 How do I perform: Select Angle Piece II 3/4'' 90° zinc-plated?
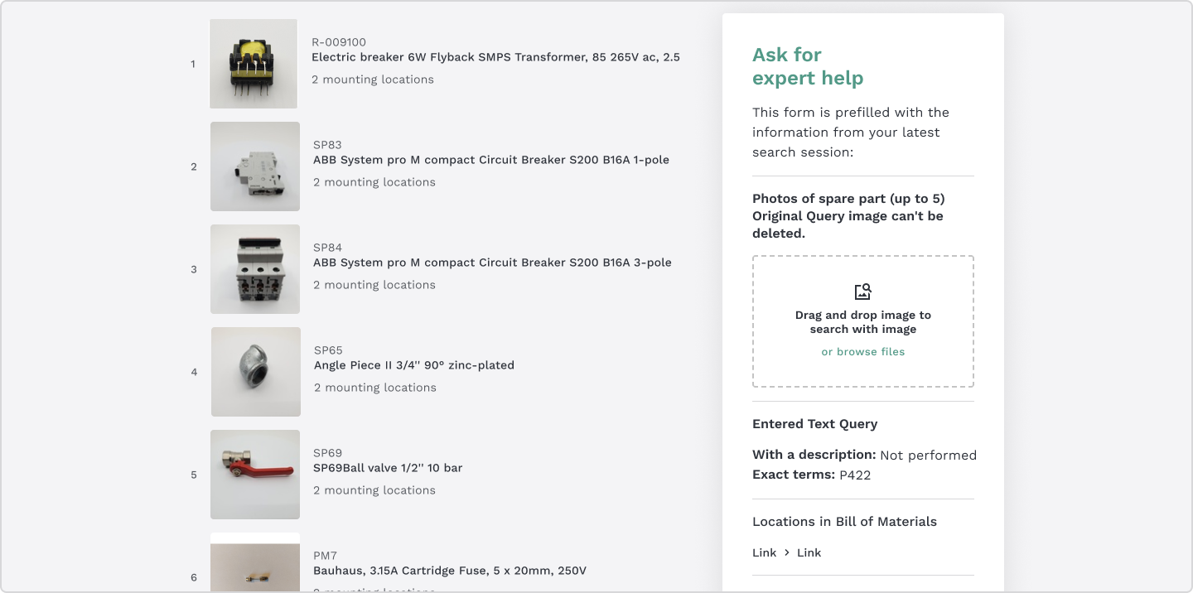tap(414, 365)
